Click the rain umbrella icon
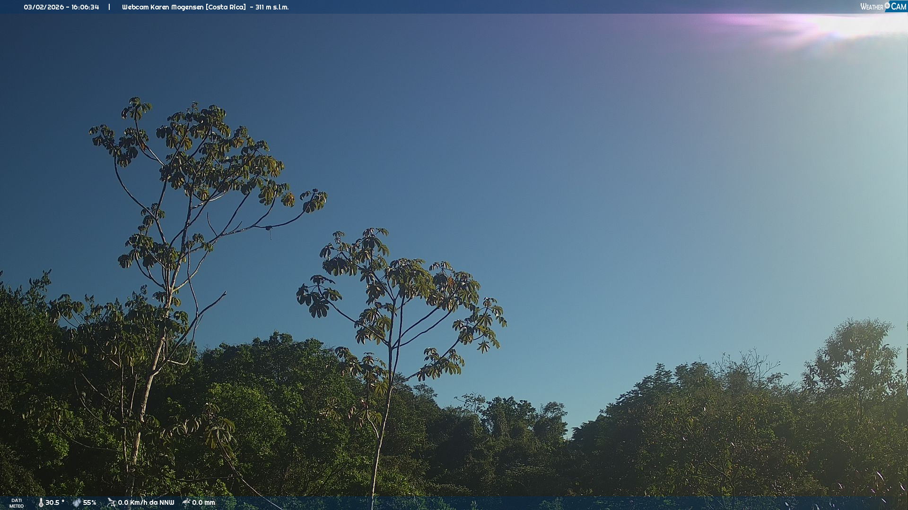908x510 pixels. (186, 502)
